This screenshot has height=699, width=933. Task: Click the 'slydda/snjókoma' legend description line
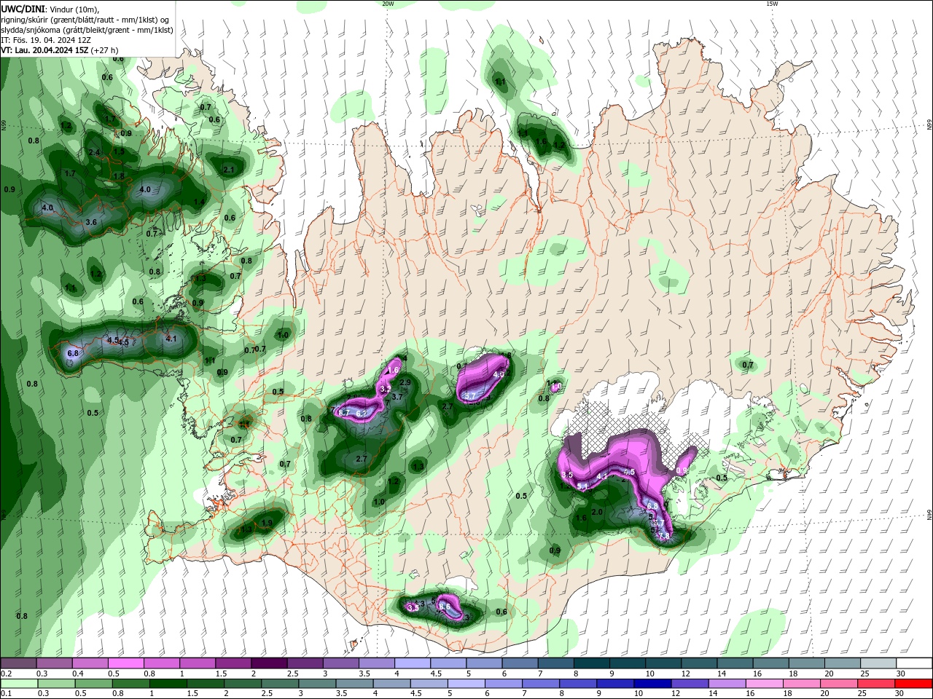pyautogui.click(x=87, y=30)
